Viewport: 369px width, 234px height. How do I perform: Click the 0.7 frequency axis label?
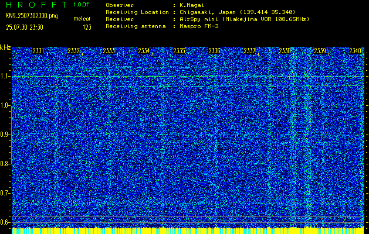[x=4, y=193]
